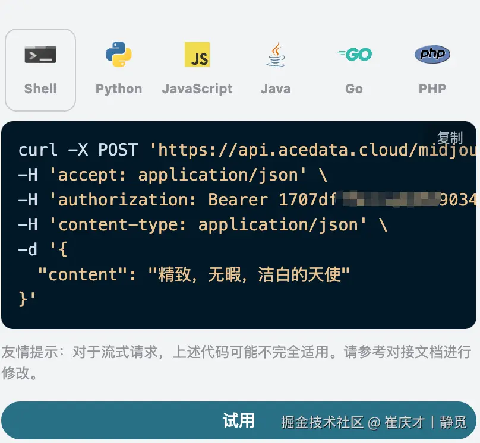
Task: Click the -d '{ line
Action: [x=43, y=249]
